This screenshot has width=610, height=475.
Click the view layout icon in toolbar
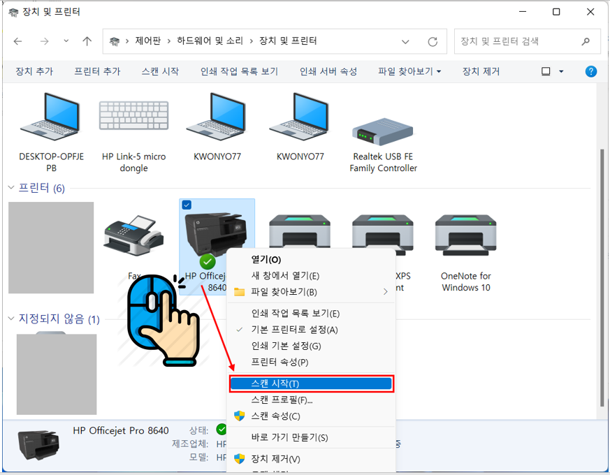(546, 71)
